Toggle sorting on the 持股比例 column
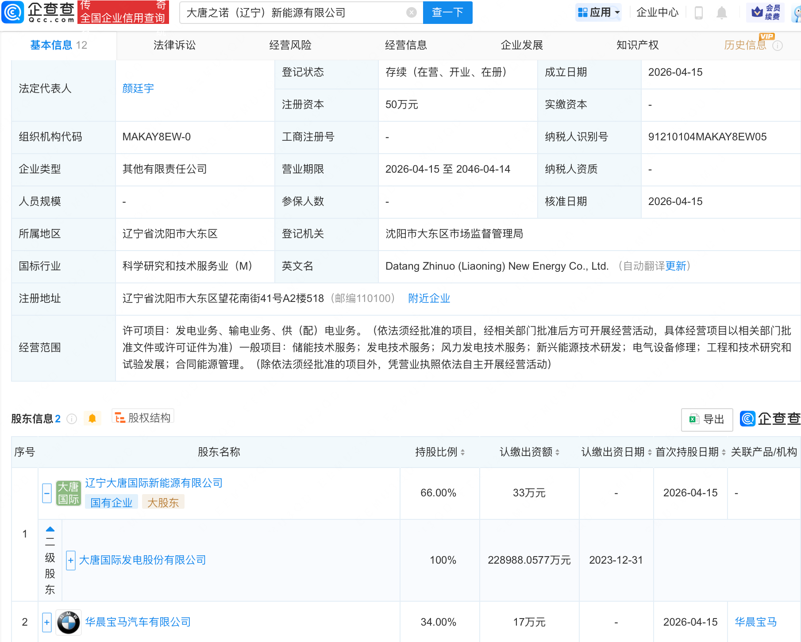Image resolution: width=801 pixels, height=642 pixels. click(462, 452)
